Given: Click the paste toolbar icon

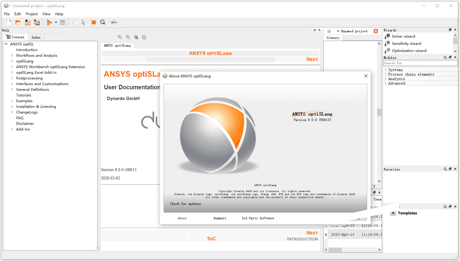Looking at the screenshot, I should [x=84, y=22].
